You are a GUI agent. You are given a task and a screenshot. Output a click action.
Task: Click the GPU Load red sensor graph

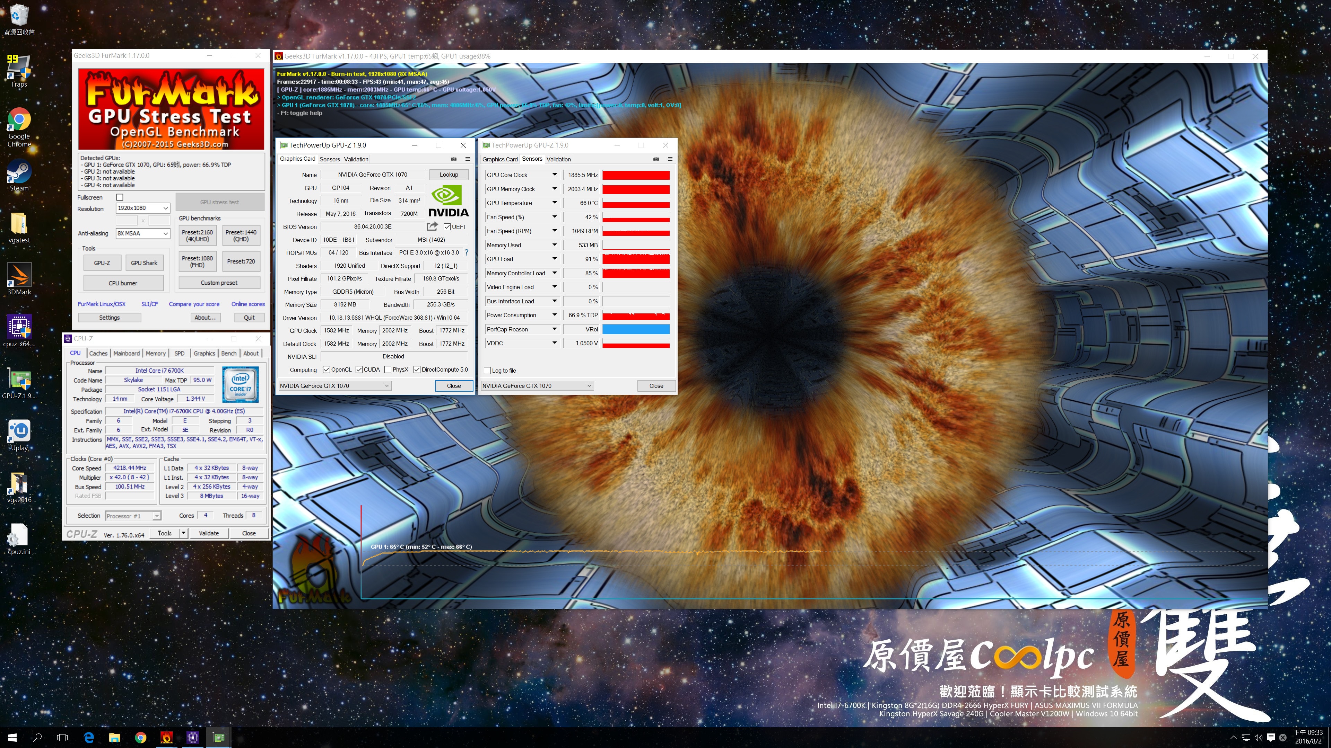tap(636, 259)
